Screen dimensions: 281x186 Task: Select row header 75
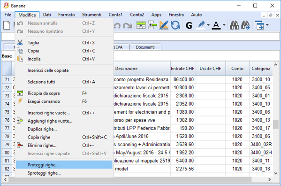pos(7,112)
